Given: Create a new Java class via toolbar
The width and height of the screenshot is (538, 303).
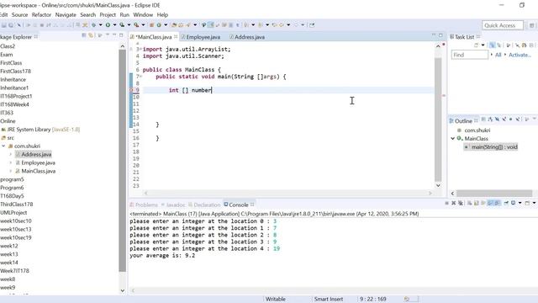Looking at the screenshot, I should 159,24.
